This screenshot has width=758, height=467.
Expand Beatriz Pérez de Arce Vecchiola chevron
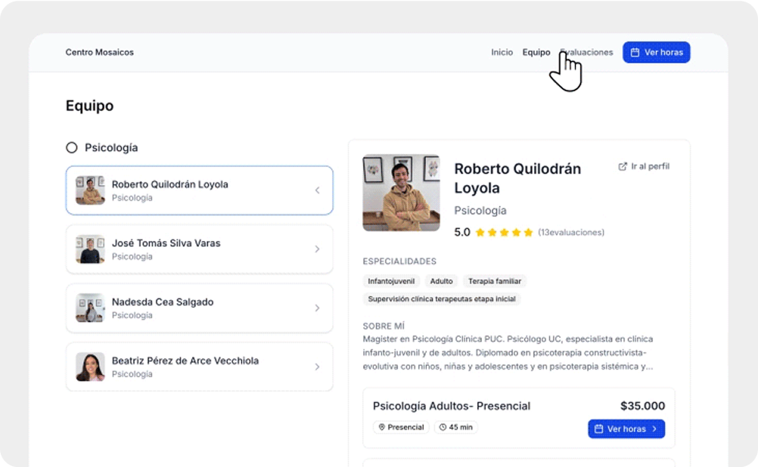pyautogui.click(x=317, y=367)
